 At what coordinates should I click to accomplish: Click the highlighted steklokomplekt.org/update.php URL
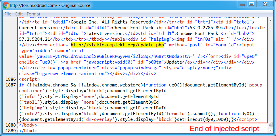(117, 45)
